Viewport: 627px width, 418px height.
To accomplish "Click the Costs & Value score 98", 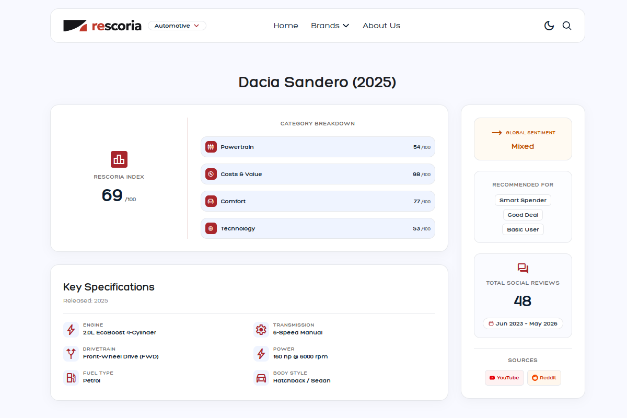I will pos(416,174).
